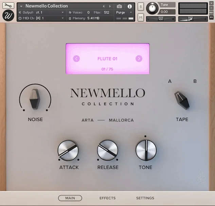This screenshot has height=206, width=215.
Task: Click the Max voices value 512
Action: point(107,13)
